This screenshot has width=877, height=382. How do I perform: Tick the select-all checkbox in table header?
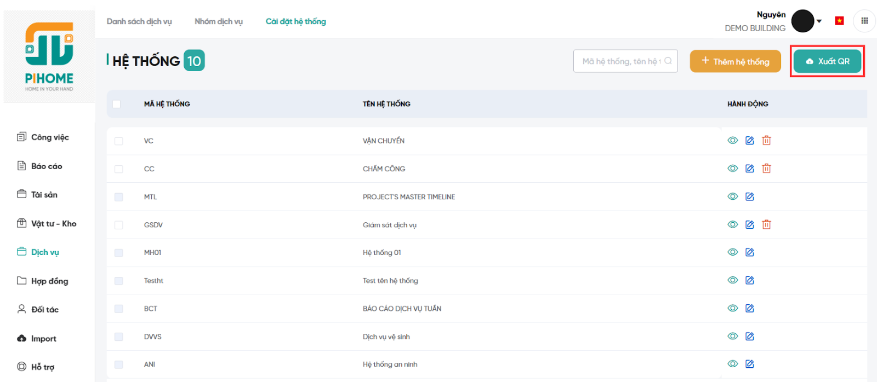pos(116,104)
